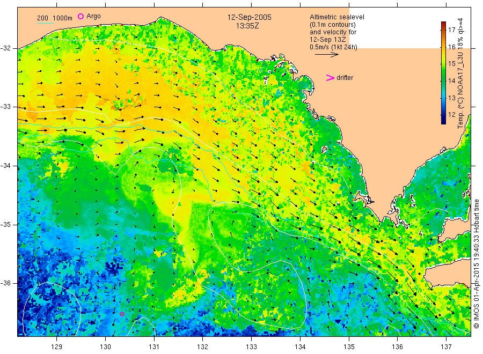The height and width of the screenshot is (354, 483).
Task: Click the 'and velocity for' caption line
Action: (333, 32)
